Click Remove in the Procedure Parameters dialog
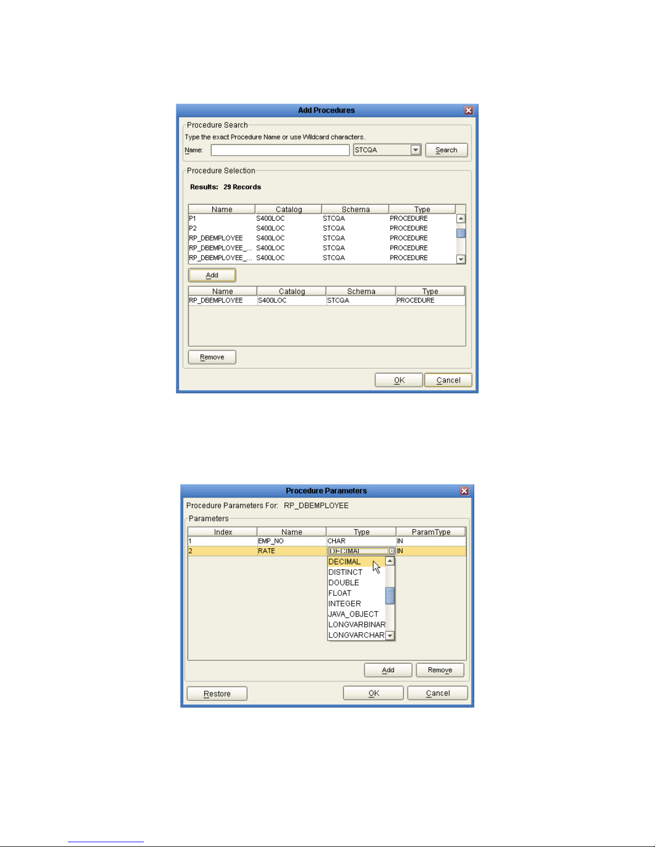This screenshot has height=847, width=655. (x=440, y=670)
